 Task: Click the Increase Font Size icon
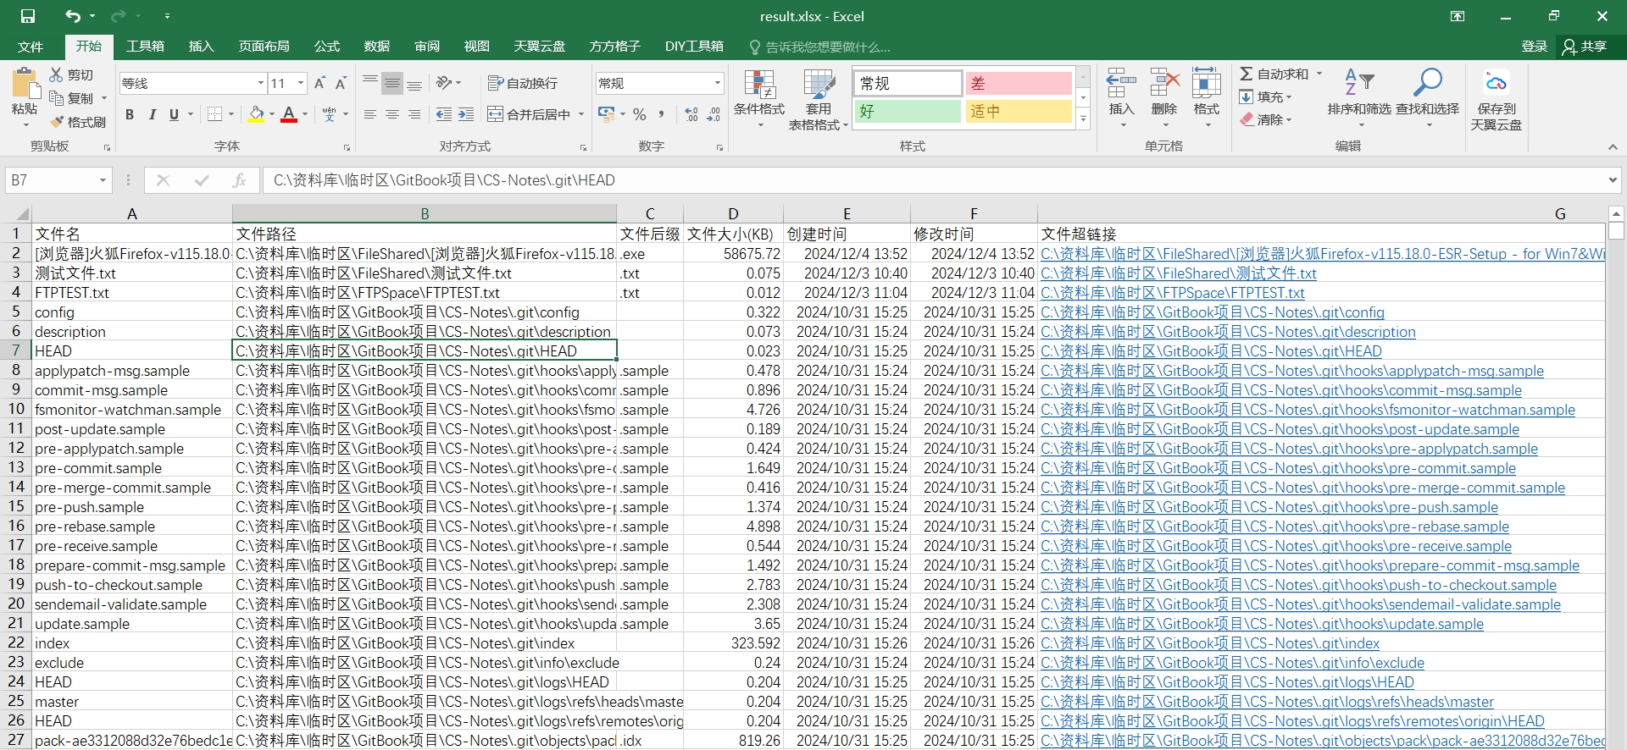tap(319, 83)
